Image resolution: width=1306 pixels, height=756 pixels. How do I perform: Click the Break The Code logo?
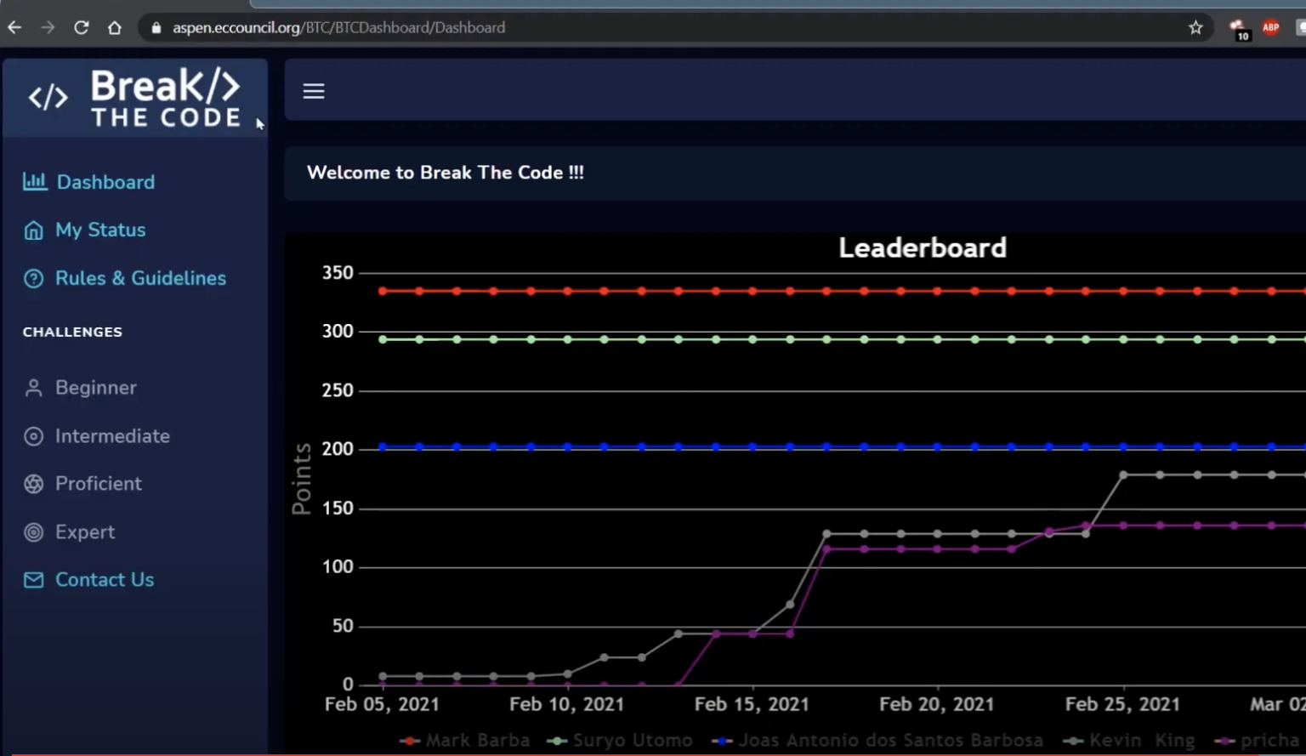136,98
